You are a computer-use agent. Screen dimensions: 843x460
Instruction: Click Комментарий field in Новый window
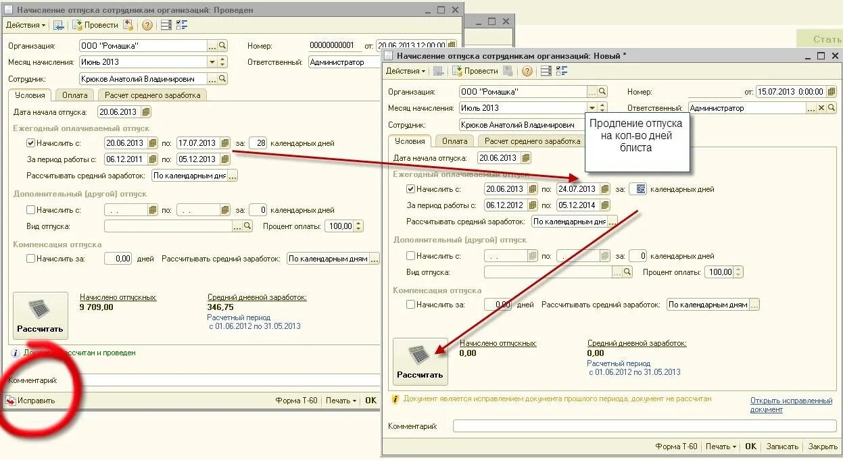(645, 426)
